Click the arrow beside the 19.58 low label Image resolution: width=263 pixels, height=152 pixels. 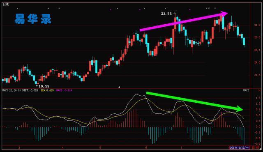coord(37,86)
